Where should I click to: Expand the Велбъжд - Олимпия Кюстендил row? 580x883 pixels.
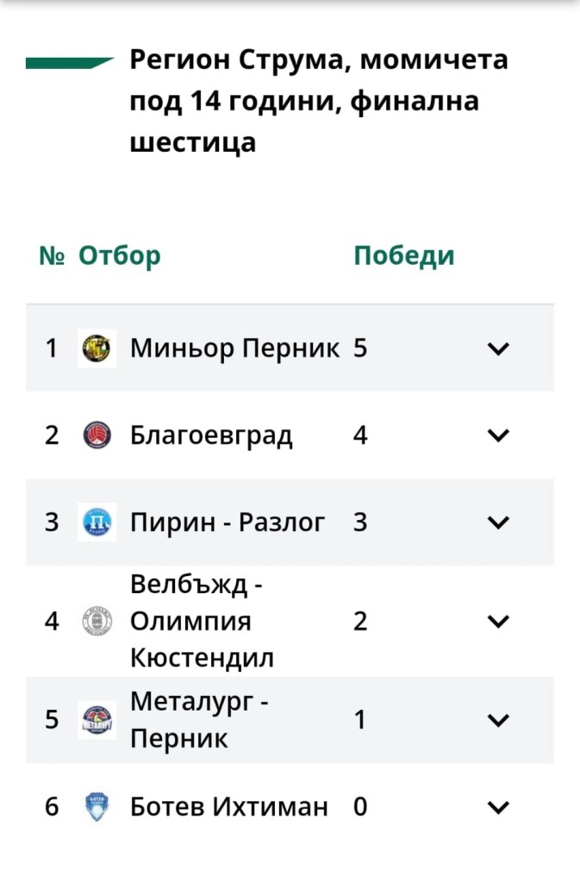pos(498,621)
